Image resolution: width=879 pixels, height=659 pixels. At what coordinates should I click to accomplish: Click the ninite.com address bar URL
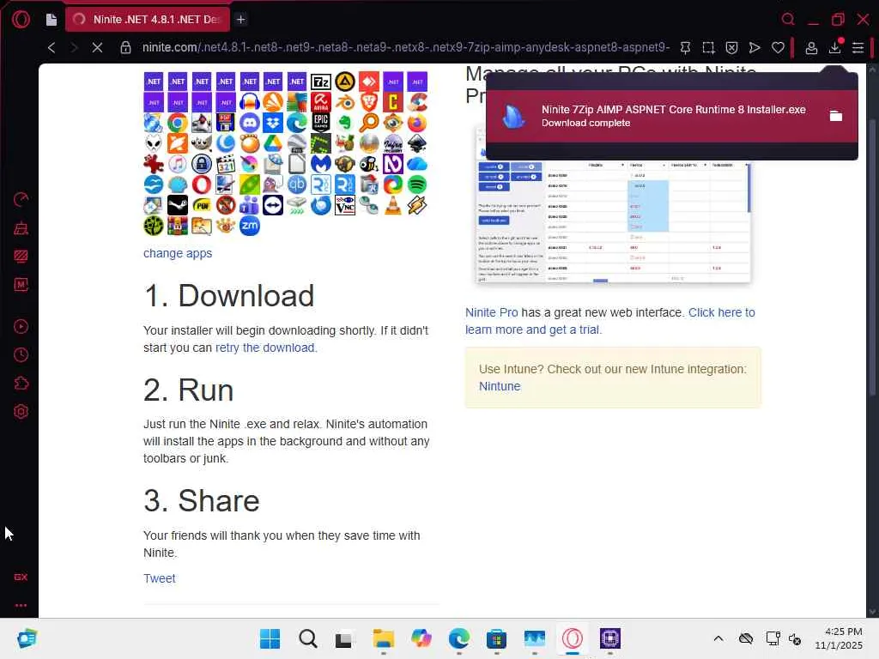pyautogui.click(x=406, y=48)
